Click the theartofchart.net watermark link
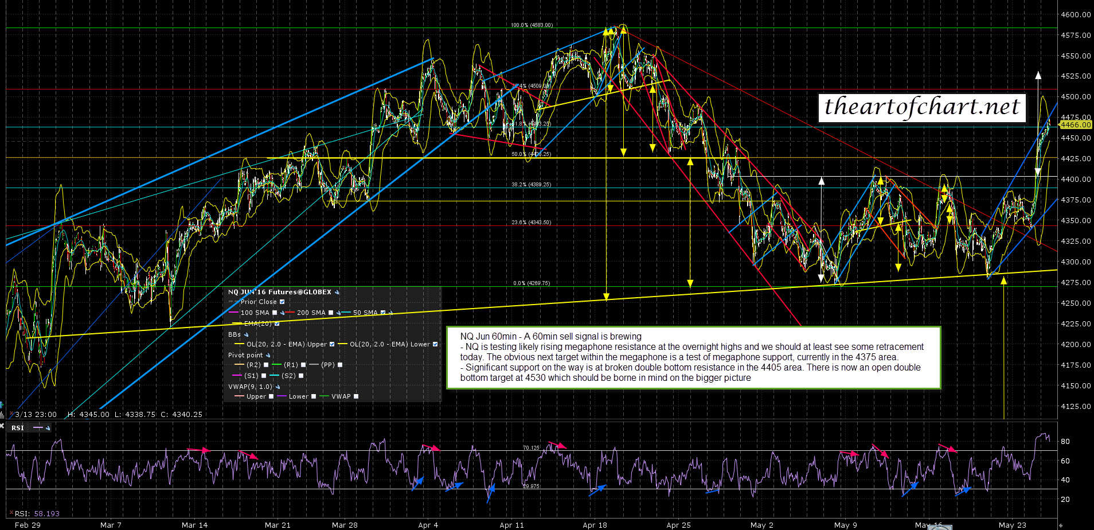The image size is (1094, 530). (x=921, y=107)
